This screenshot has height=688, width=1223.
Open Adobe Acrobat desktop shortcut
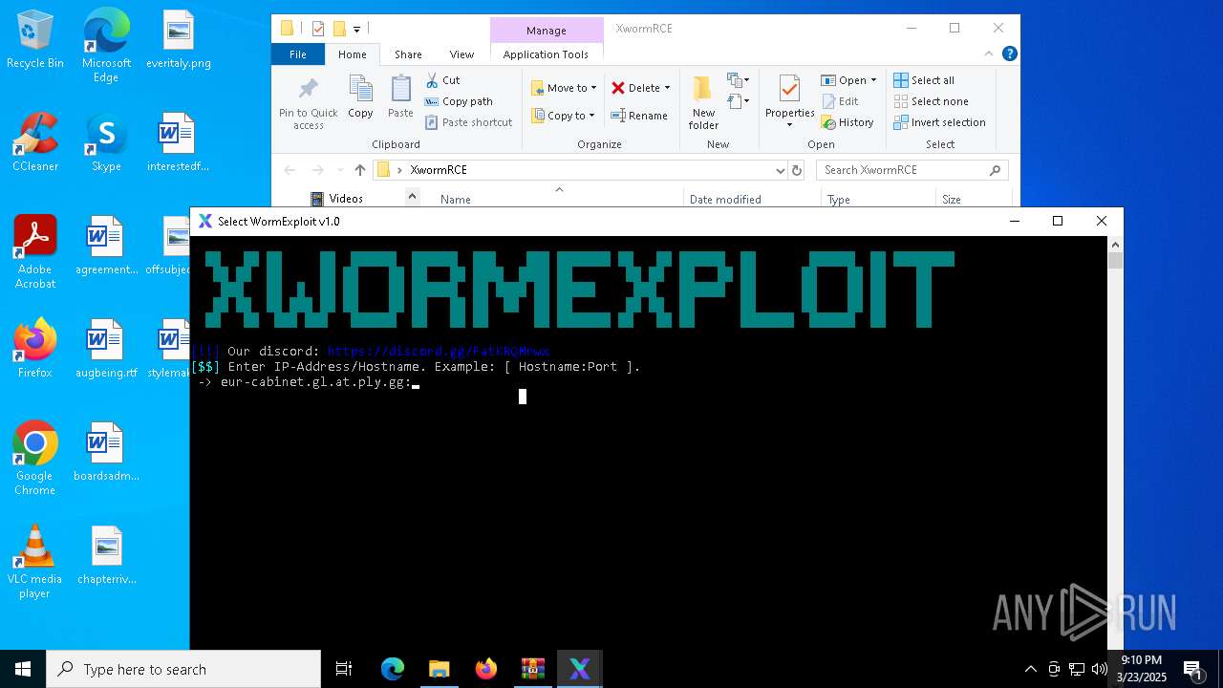(x=35, y=252)
